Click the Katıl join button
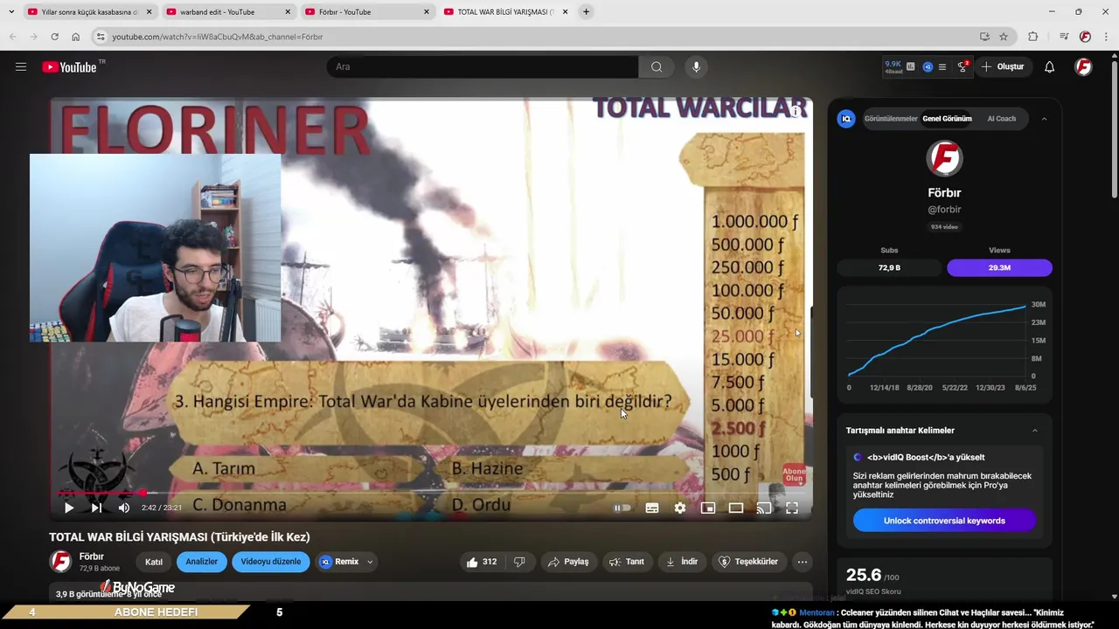The image size is (1119, 629). point(154,562)
